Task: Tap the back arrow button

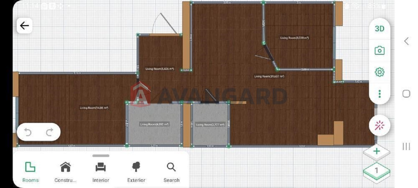Action: (x=24, y=26)
